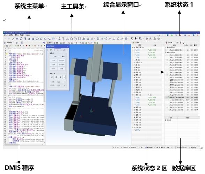Select the plane measurement icon in main toolbar

pos(17,39)
